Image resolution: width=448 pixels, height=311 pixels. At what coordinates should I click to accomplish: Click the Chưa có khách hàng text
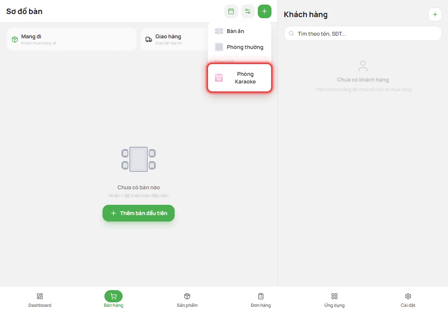point(363,80)
